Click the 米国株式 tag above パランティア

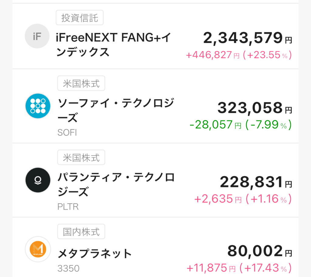pyautogui.click(x=81, y=158)
